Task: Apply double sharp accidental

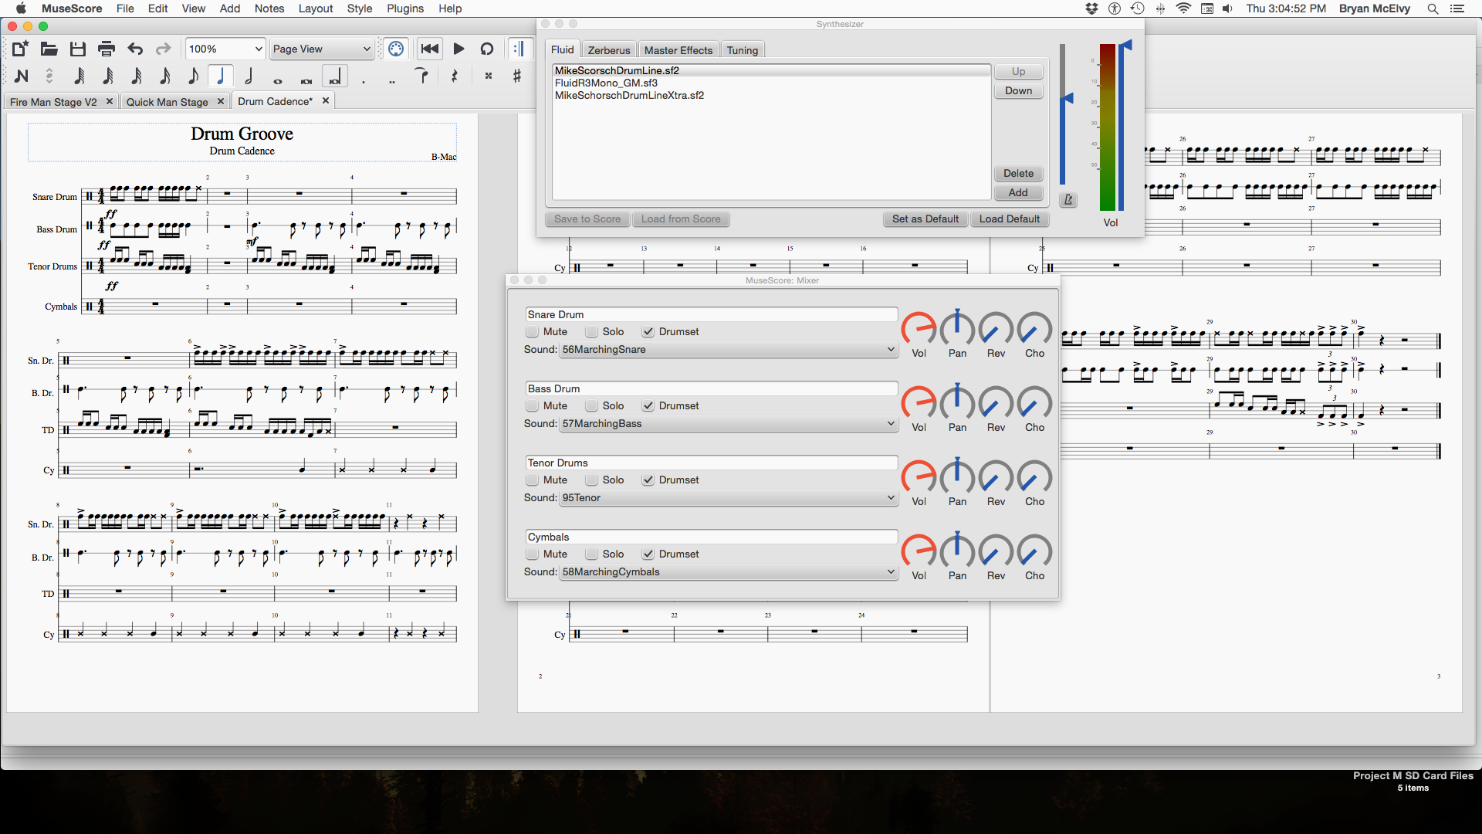Action: pyautogui.click(x=489, y=76)
